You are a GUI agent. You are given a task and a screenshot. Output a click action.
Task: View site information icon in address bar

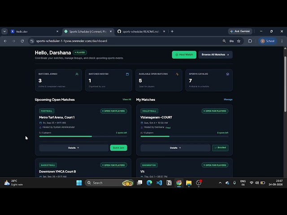[32, 41]
